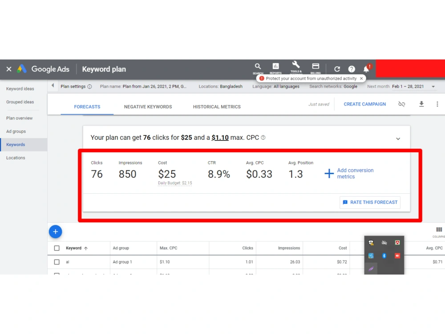Click Rate This Forecast button
The image size is (445, 334).
point(370,203)
